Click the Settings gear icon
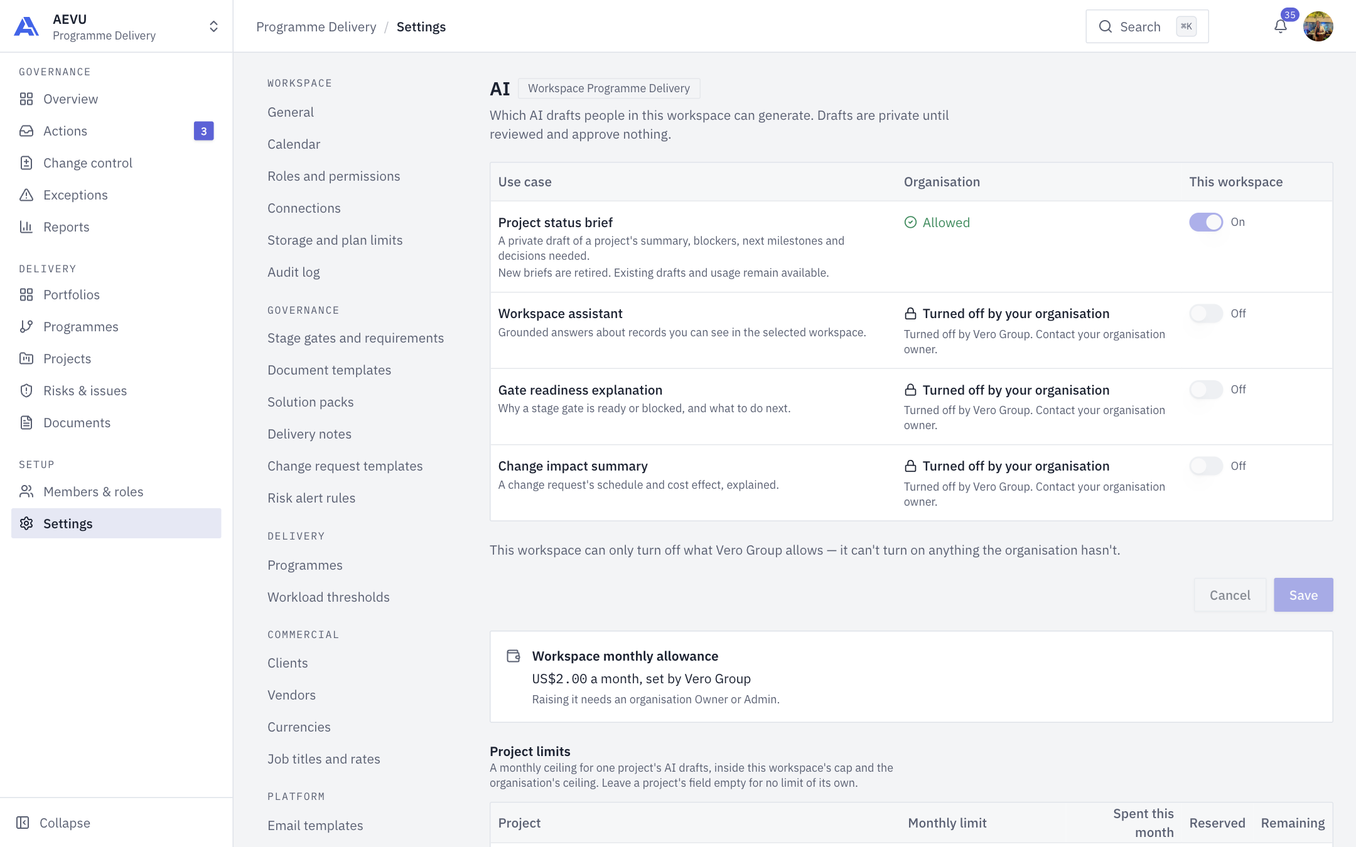The image size is (1356, 847). [x=26, y=524]
